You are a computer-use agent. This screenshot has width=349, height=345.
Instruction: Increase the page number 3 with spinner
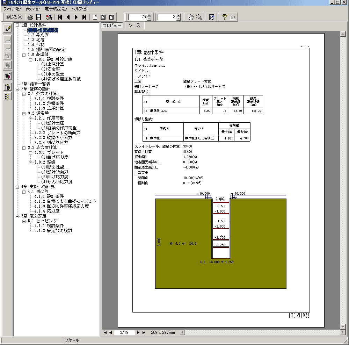(179, 16)
